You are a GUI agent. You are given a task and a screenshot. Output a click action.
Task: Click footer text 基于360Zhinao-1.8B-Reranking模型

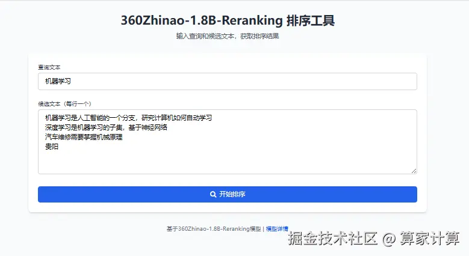214,229
